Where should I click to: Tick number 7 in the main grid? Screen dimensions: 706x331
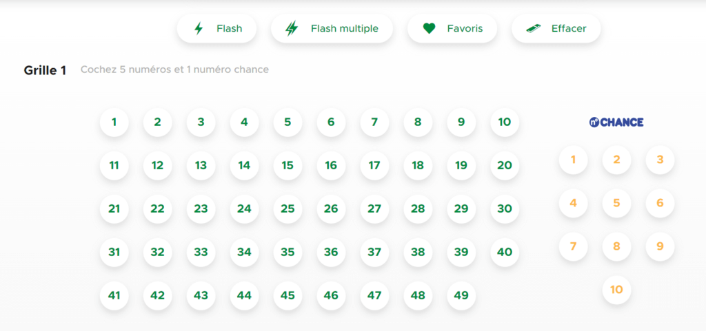[374, 122]
